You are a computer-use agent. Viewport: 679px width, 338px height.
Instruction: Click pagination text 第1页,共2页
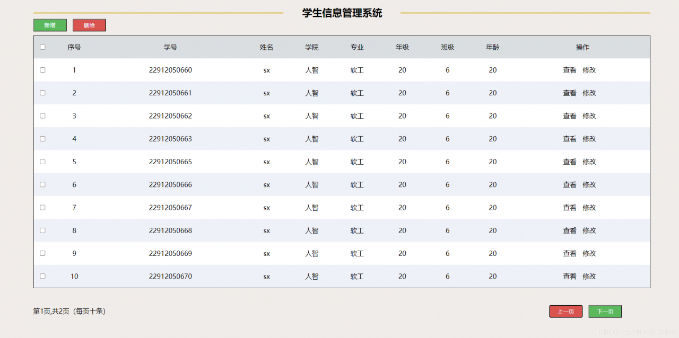pyautogui.click(x=51, y=311)
